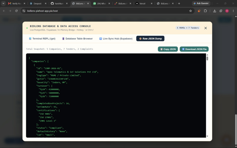This screenshot has width=237, height=148.
Task: Click the Live PostgreSQL / Supabase subtitle text
Action: (62, 30)
